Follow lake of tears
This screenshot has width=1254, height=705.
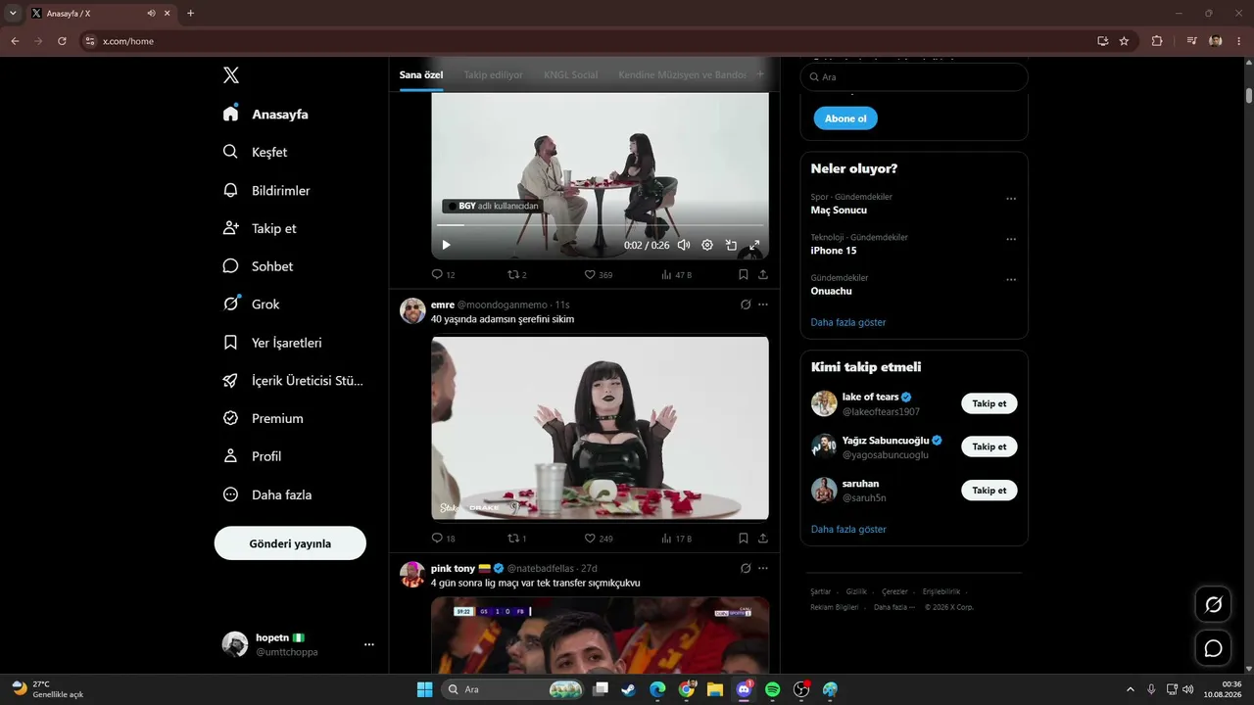click(989, 403)
